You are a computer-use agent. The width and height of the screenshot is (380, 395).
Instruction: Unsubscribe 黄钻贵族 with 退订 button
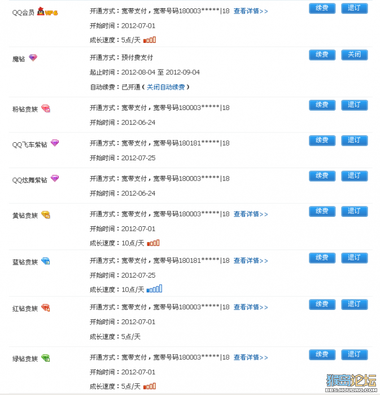354,212
